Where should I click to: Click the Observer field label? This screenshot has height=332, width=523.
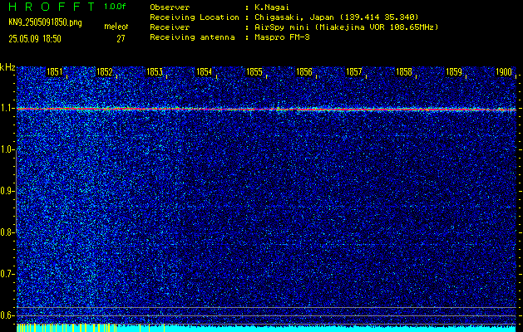[170, 7]
